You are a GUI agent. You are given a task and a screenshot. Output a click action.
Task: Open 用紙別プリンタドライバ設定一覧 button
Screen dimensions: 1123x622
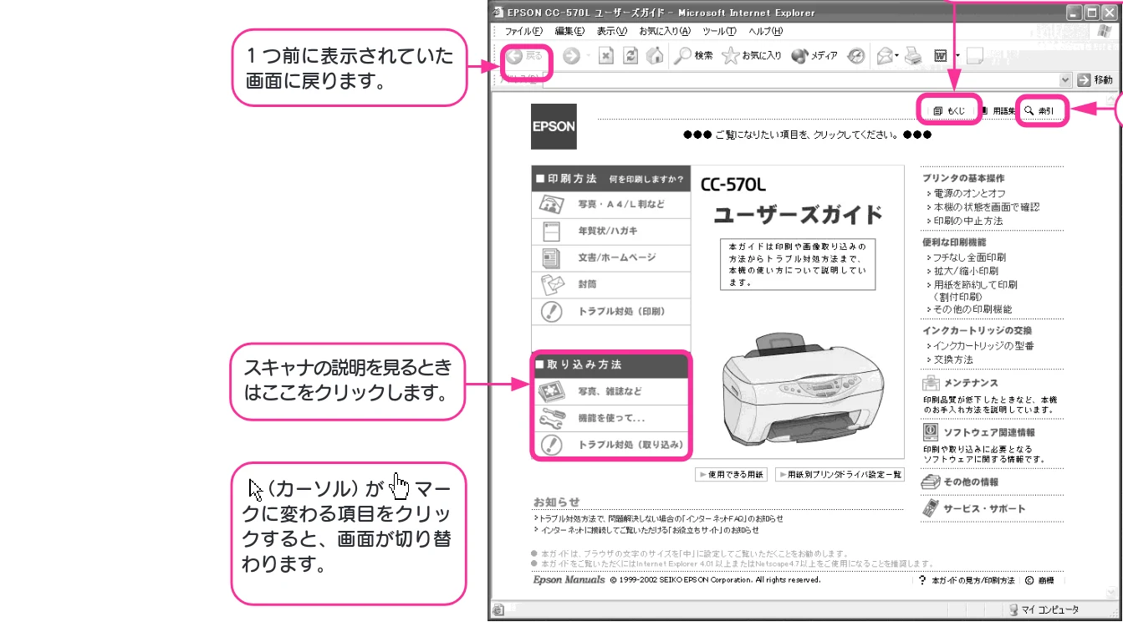(x=840, y=475)
